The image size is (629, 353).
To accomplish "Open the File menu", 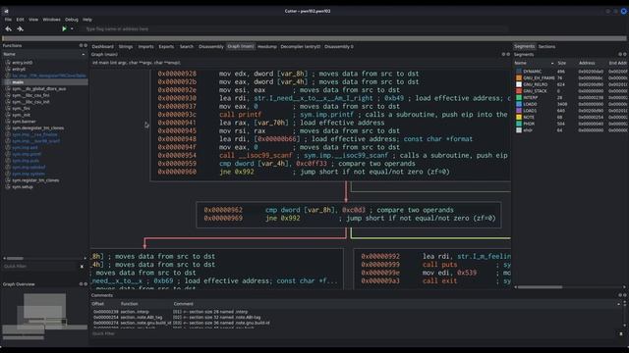I will point(8,20).
